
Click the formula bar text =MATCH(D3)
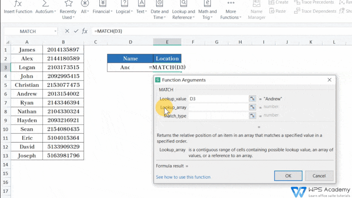point(108,31)
